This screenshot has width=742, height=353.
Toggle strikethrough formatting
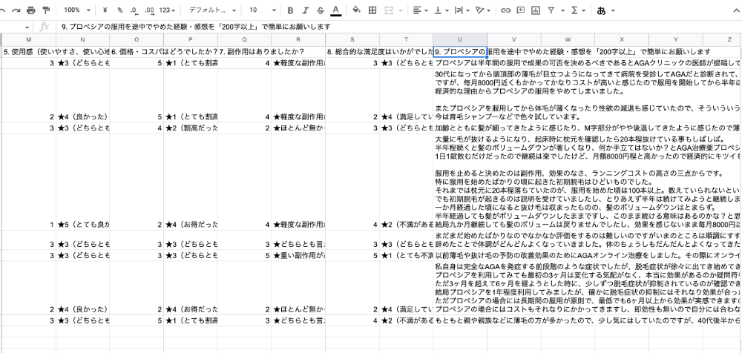pos(321,10)
